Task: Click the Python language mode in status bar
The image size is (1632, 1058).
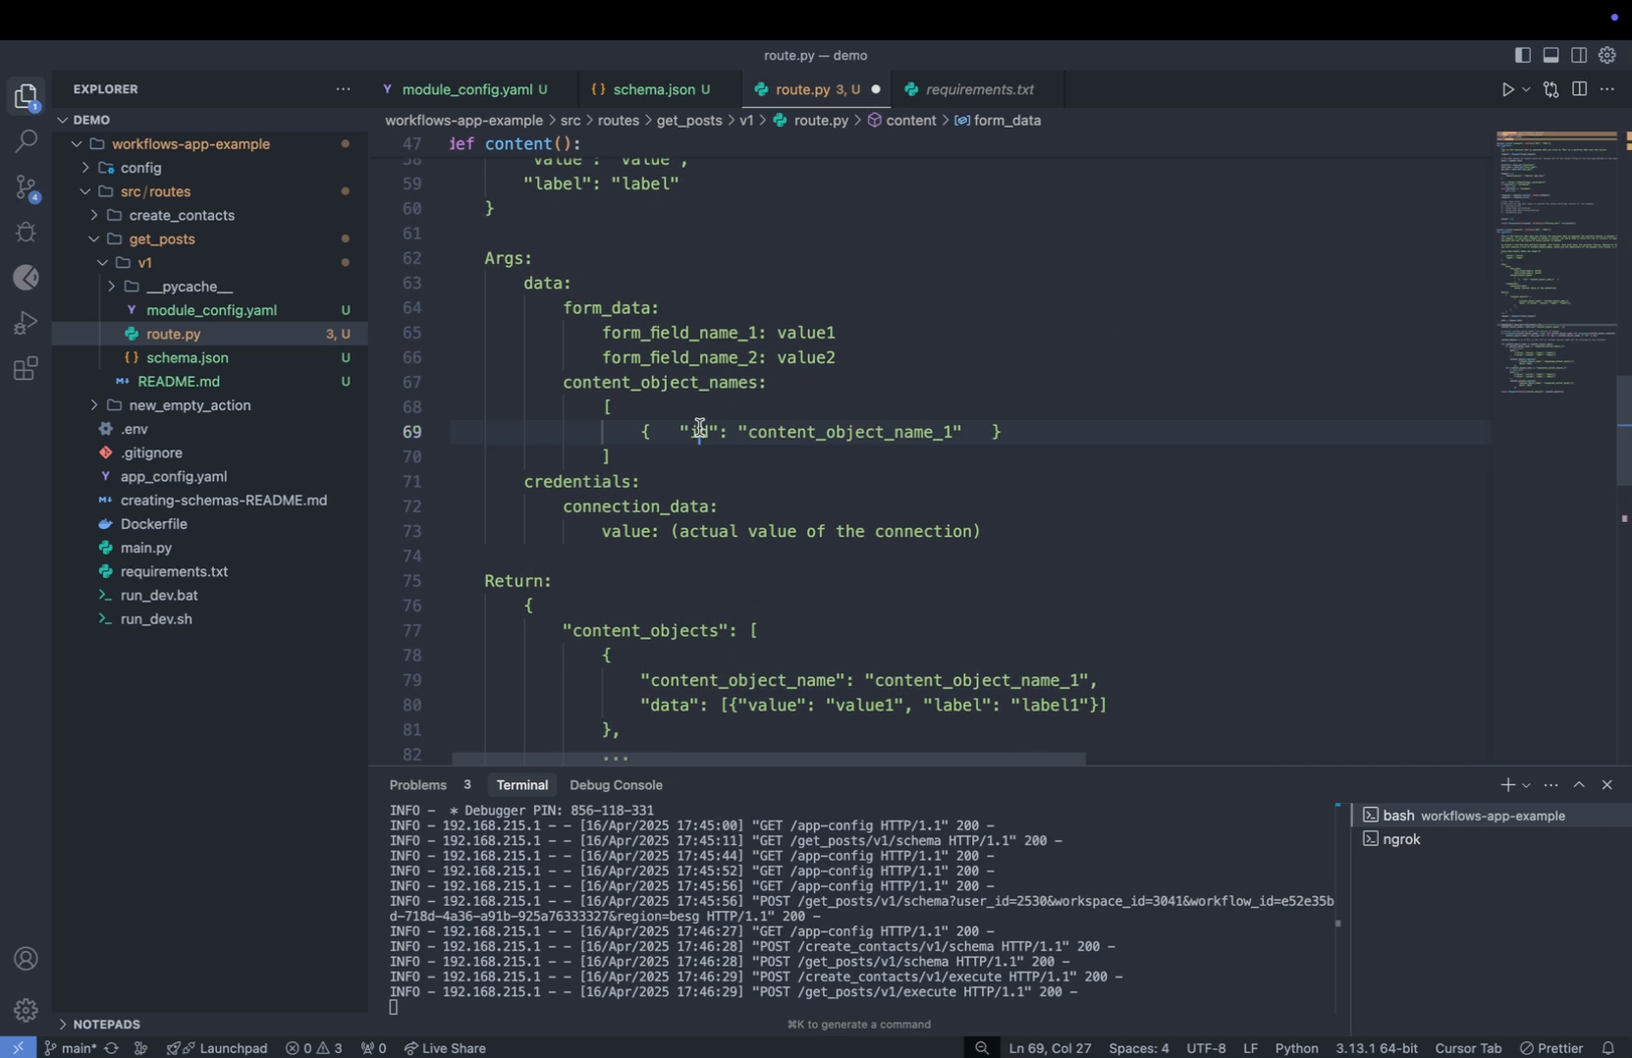Action: click(x=1296, y=1048)
